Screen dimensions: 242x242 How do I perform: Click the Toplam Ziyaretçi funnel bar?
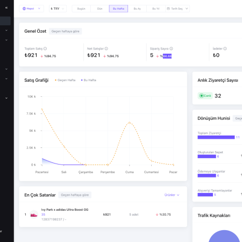(x=216, y=137)
